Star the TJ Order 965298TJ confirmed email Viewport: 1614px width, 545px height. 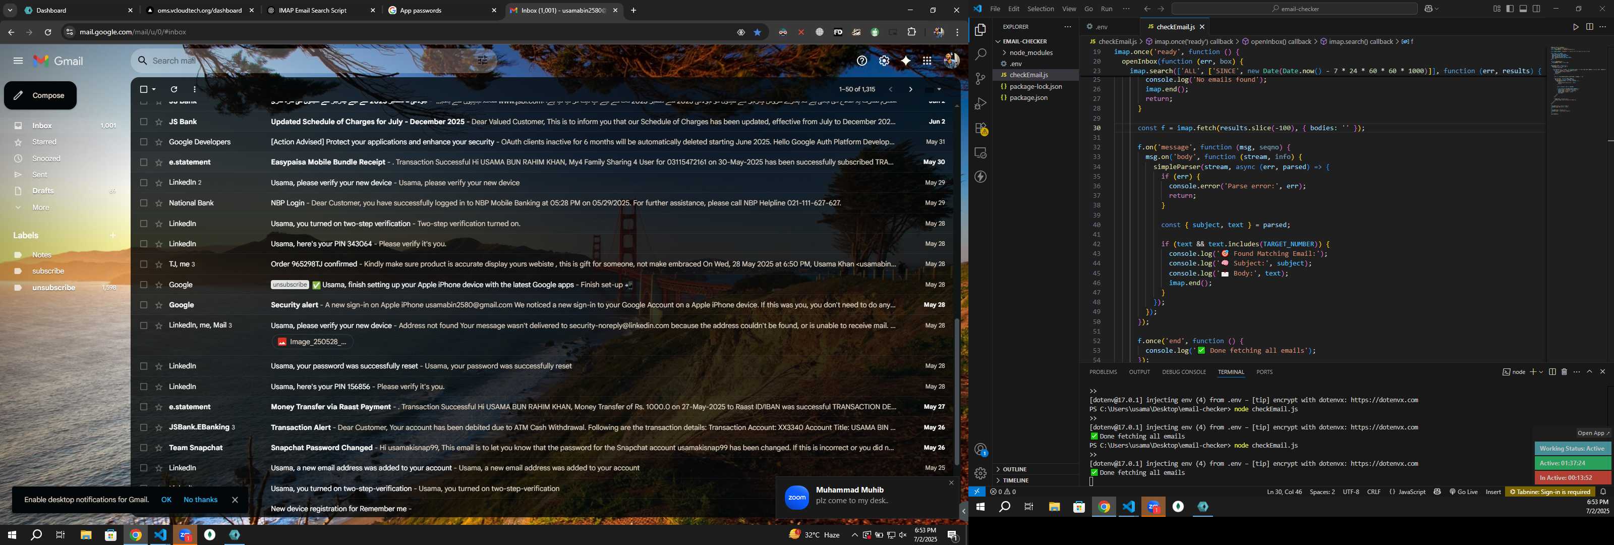click(x=159, y=264)
